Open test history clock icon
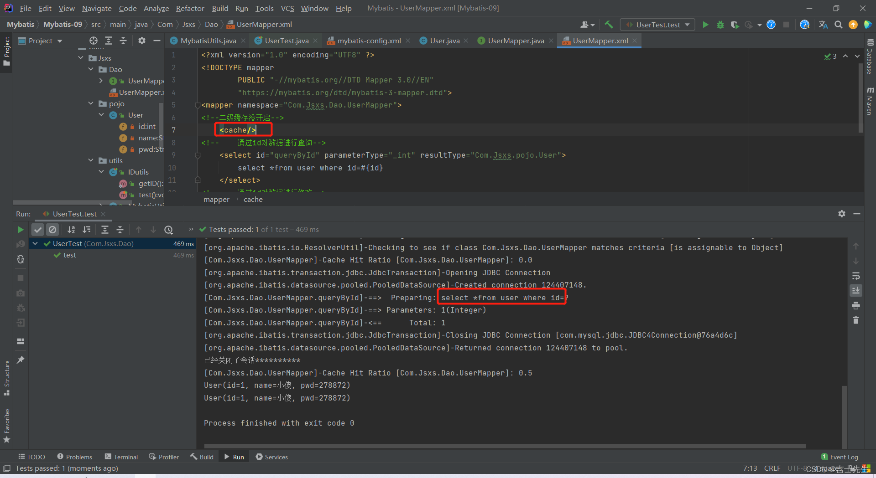Viewport: 876px width, 478px height. point(169,230)
